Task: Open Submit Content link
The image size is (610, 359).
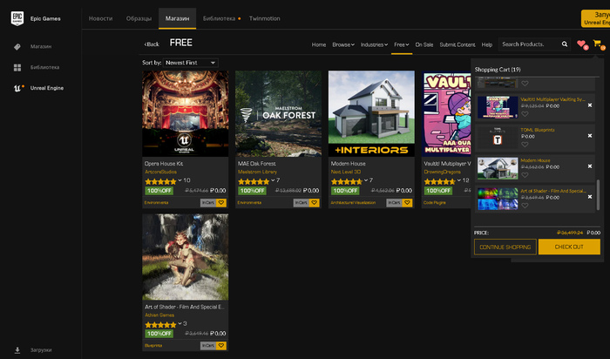Action: coord(457,44)
